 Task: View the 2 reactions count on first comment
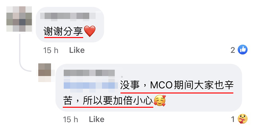coord(233,50)
